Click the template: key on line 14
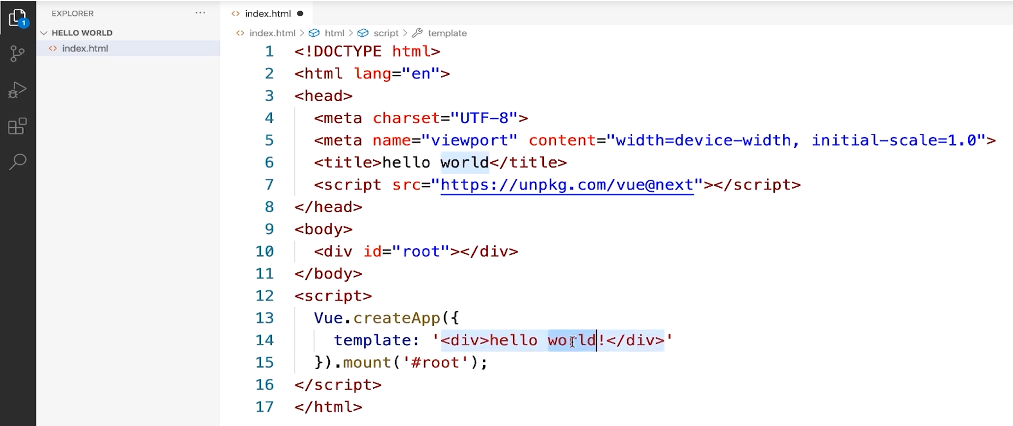This screenshot has height=426, width=1013. point(377,340)
